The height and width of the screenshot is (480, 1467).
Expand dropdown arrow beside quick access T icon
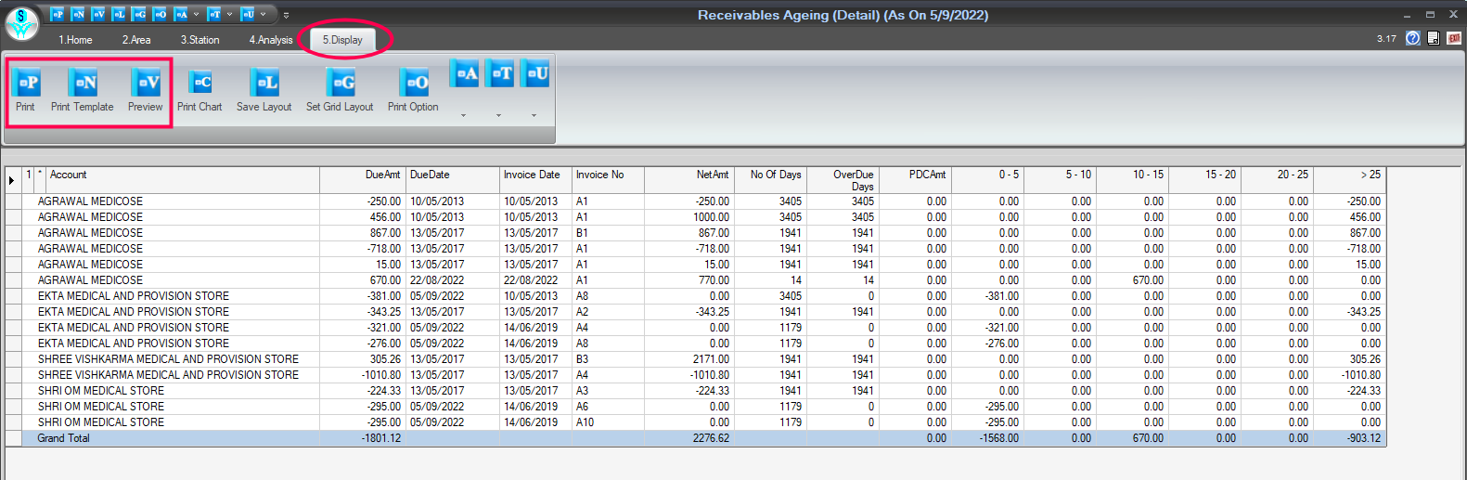click(x=229, y=14)
